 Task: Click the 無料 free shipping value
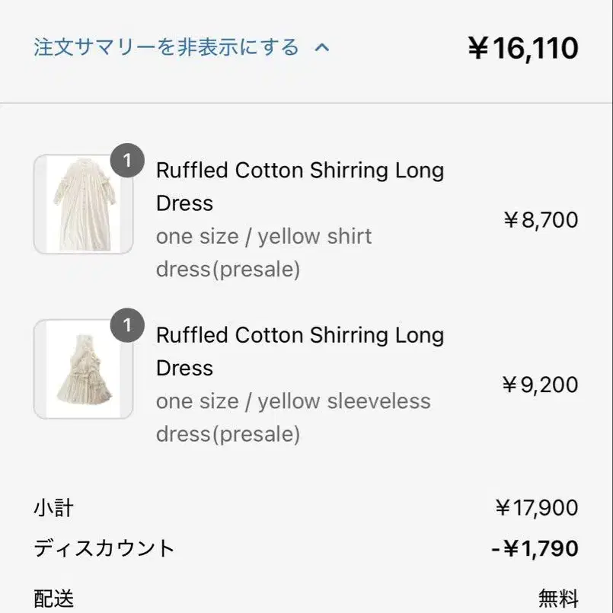pyautogui.click(x=558, y=599)
